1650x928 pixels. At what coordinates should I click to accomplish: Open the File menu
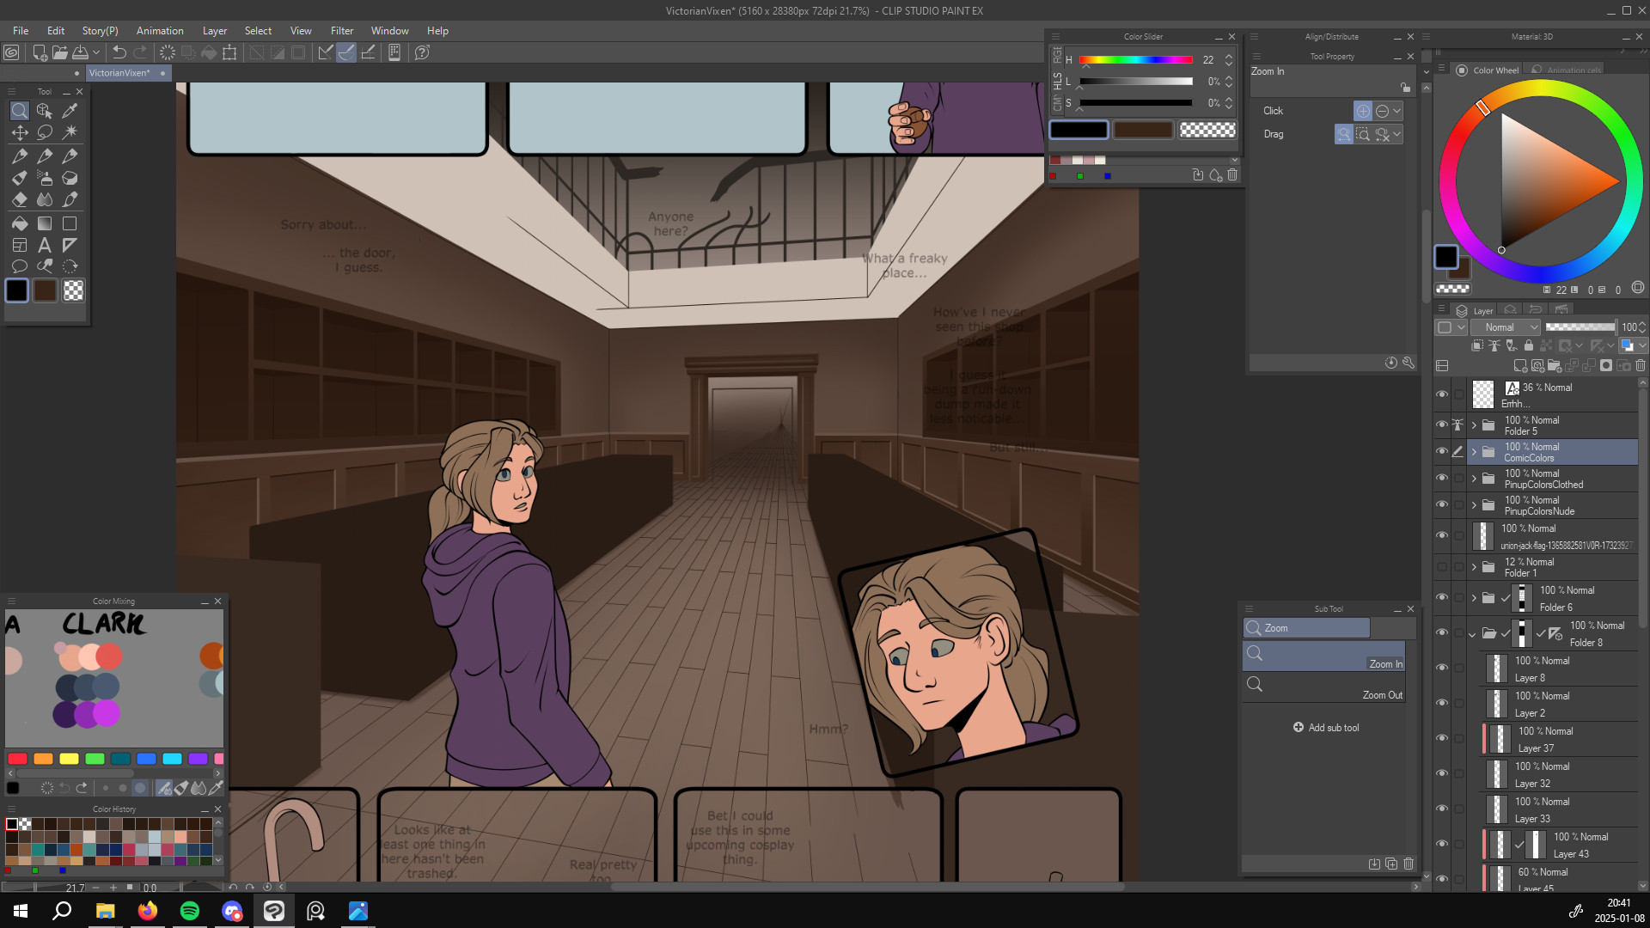(x=21, y=31)
